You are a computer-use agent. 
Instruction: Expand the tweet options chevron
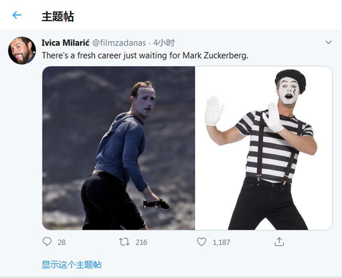coord(328,42)
